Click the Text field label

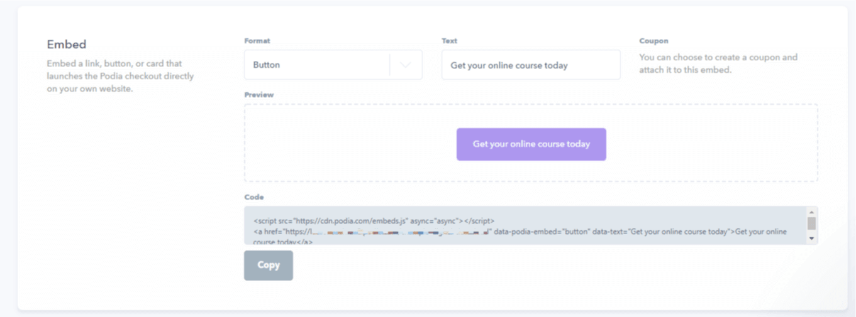coord(449,41)
